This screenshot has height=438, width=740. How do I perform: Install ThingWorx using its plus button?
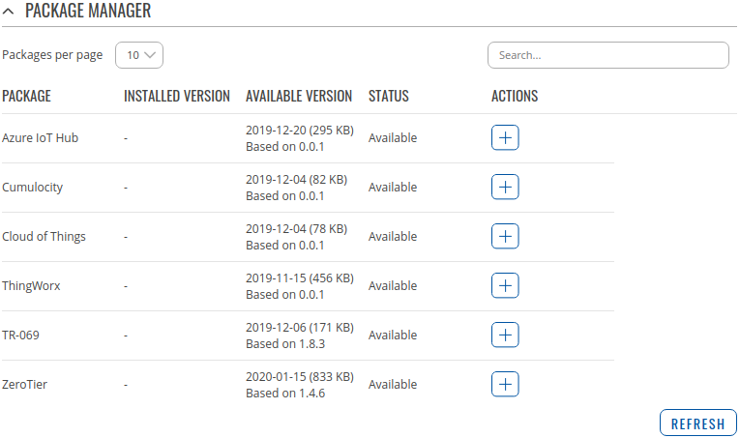pos(505,286)
